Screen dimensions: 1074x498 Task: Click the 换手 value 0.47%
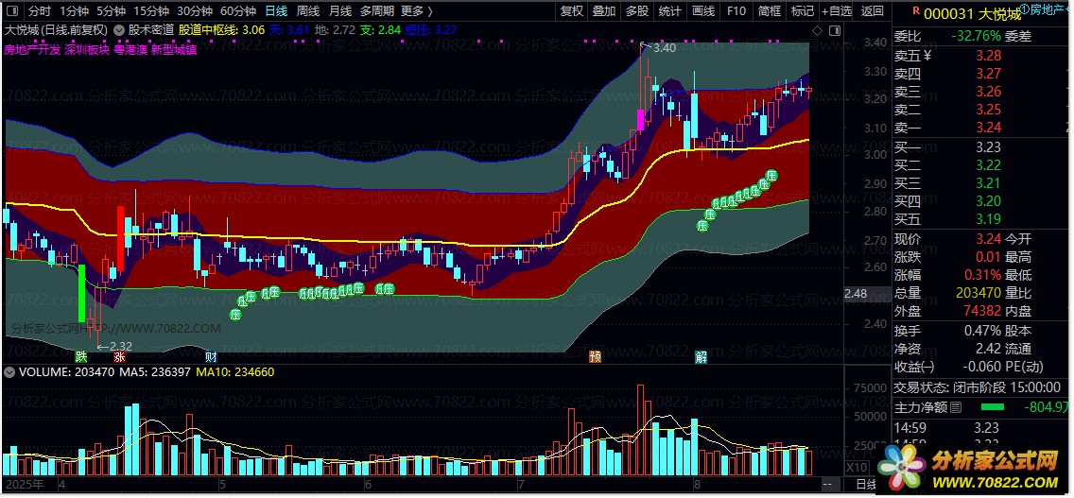(x=982, y=330)
